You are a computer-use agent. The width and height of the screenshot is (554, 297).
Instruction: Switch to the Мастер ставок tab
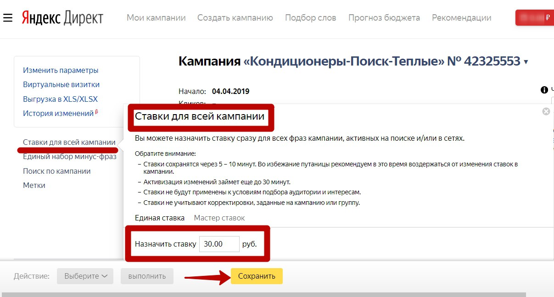click(x=219, y=218)
